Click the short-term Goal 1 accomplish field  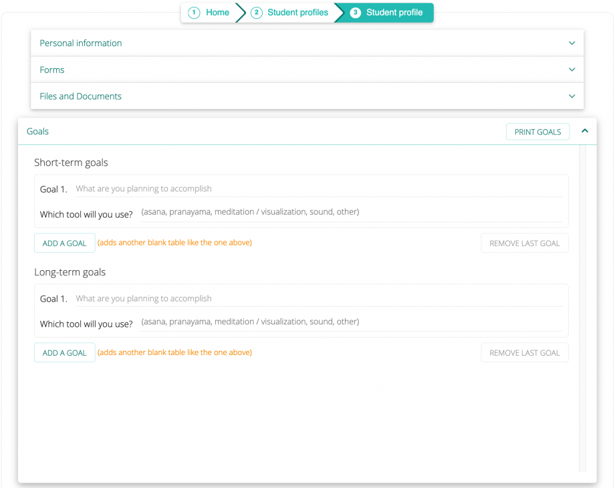[267, 189]
